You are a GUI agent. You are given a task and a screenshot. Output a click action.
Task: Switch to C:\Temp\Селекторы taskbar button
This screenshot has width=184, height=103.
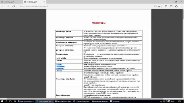(x=82, y=101)
